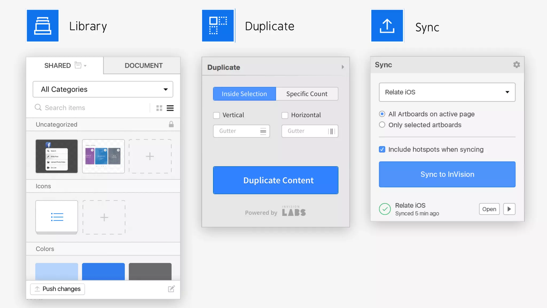This screenshot has height=308, width=547.
Task: Click the Sync to InVision button
Action: point(447,174)
